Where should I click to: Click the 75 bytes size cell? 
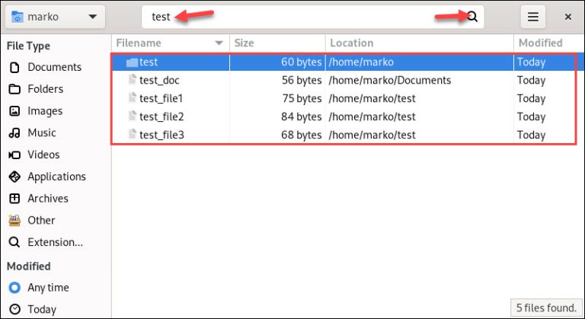[302, 98]
